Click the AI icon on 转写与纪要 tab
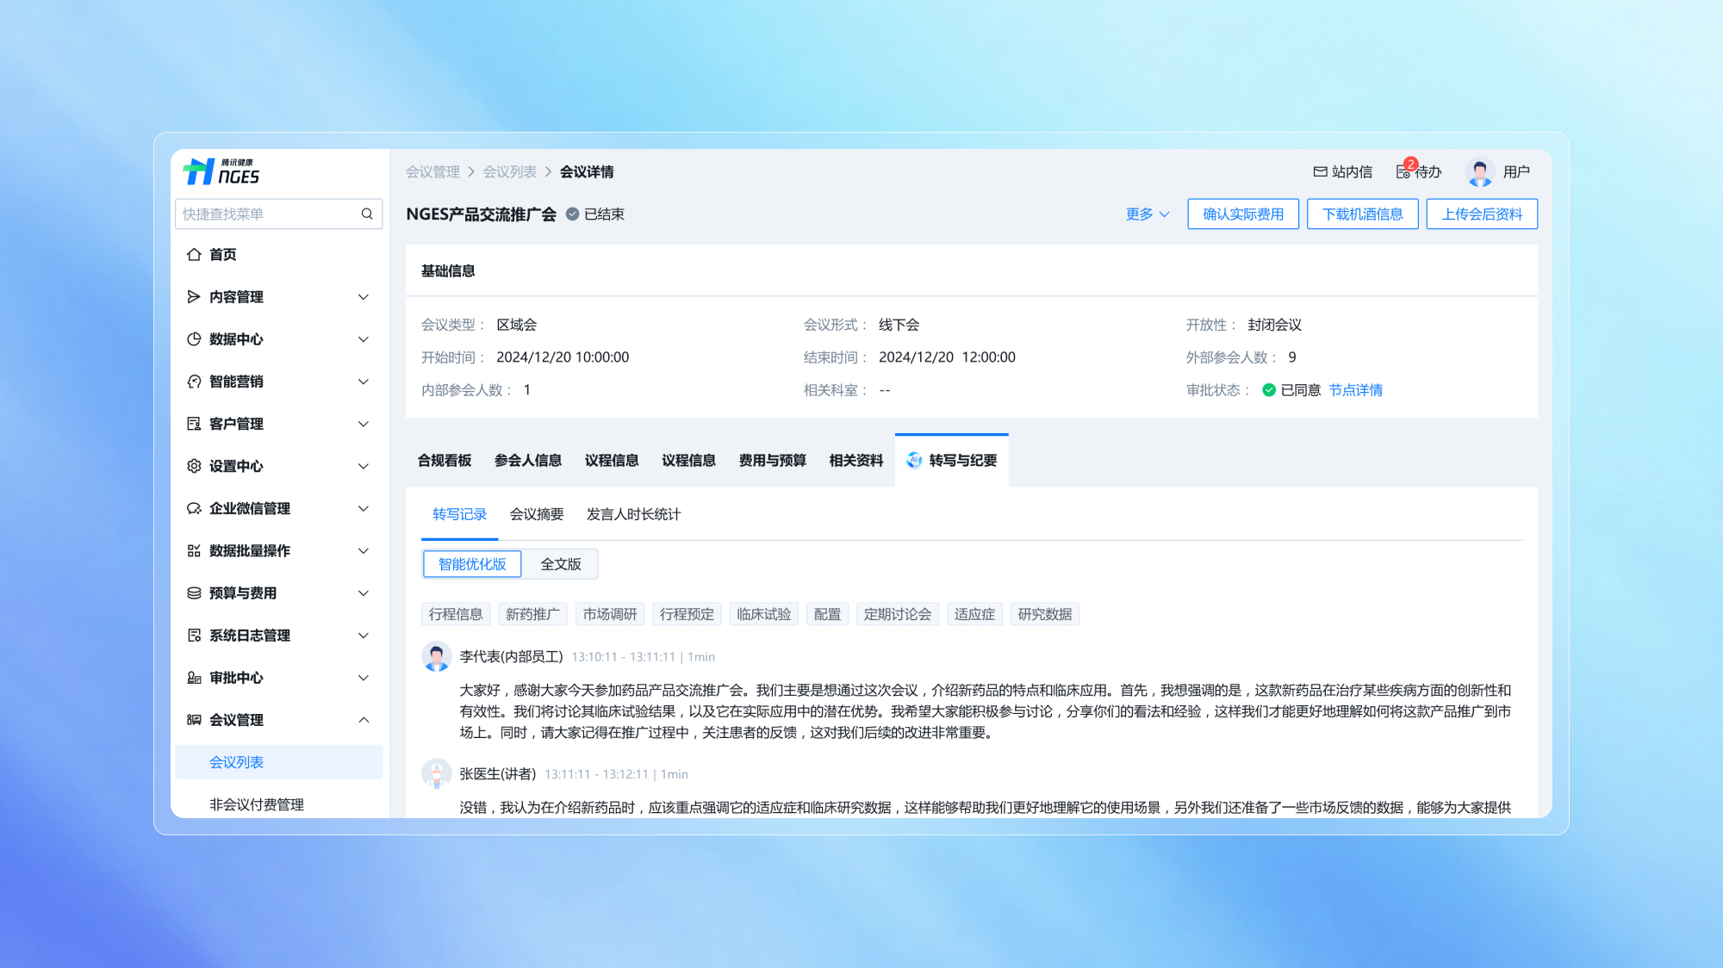Image resolution: width=1723 pixels, height=968 pixels. (x=914, y=460)
